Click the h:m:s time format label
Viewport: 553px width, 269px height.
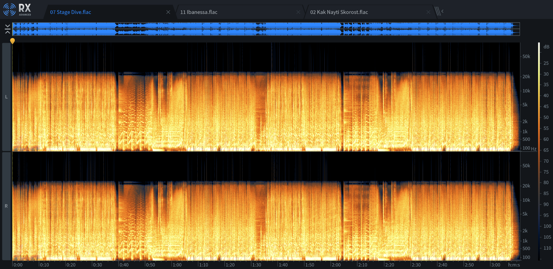point(514,265)
